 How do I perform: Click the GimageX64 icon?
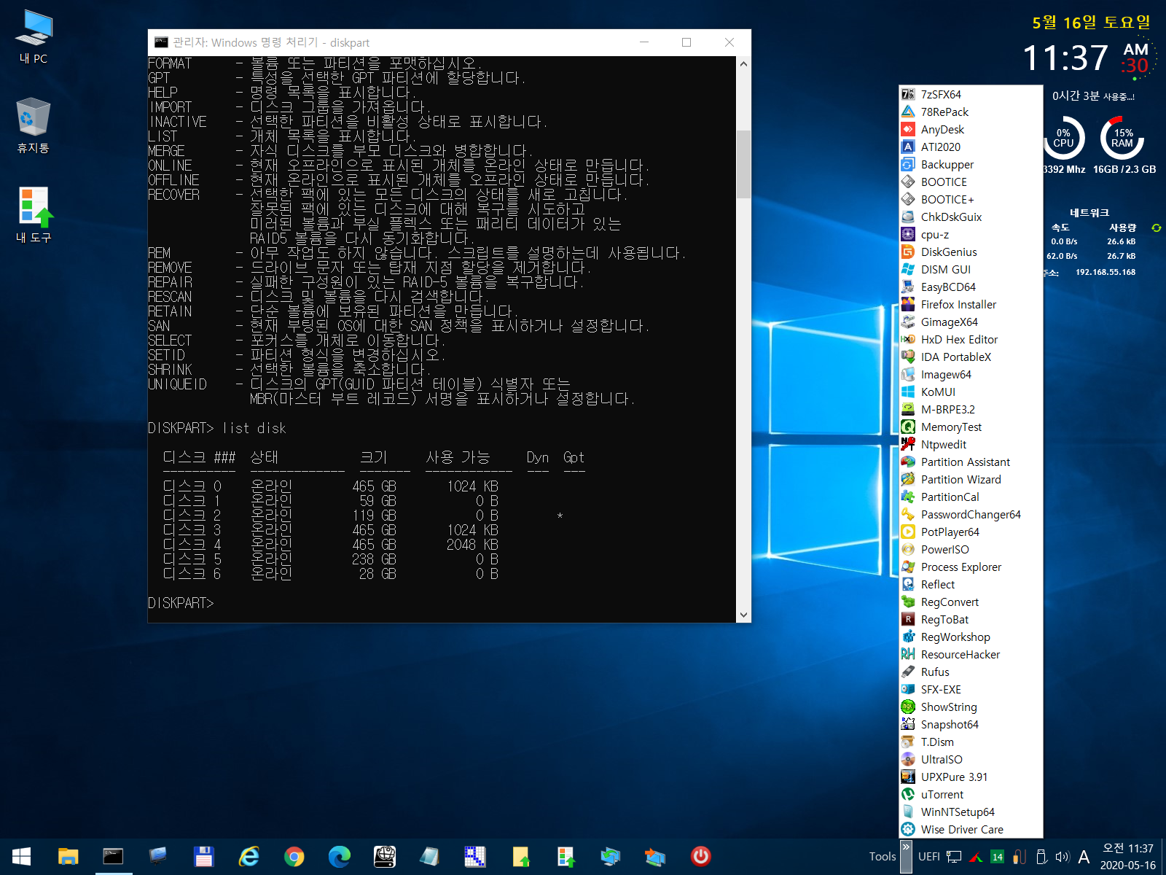pyautogui.click(x=908, y=322)
